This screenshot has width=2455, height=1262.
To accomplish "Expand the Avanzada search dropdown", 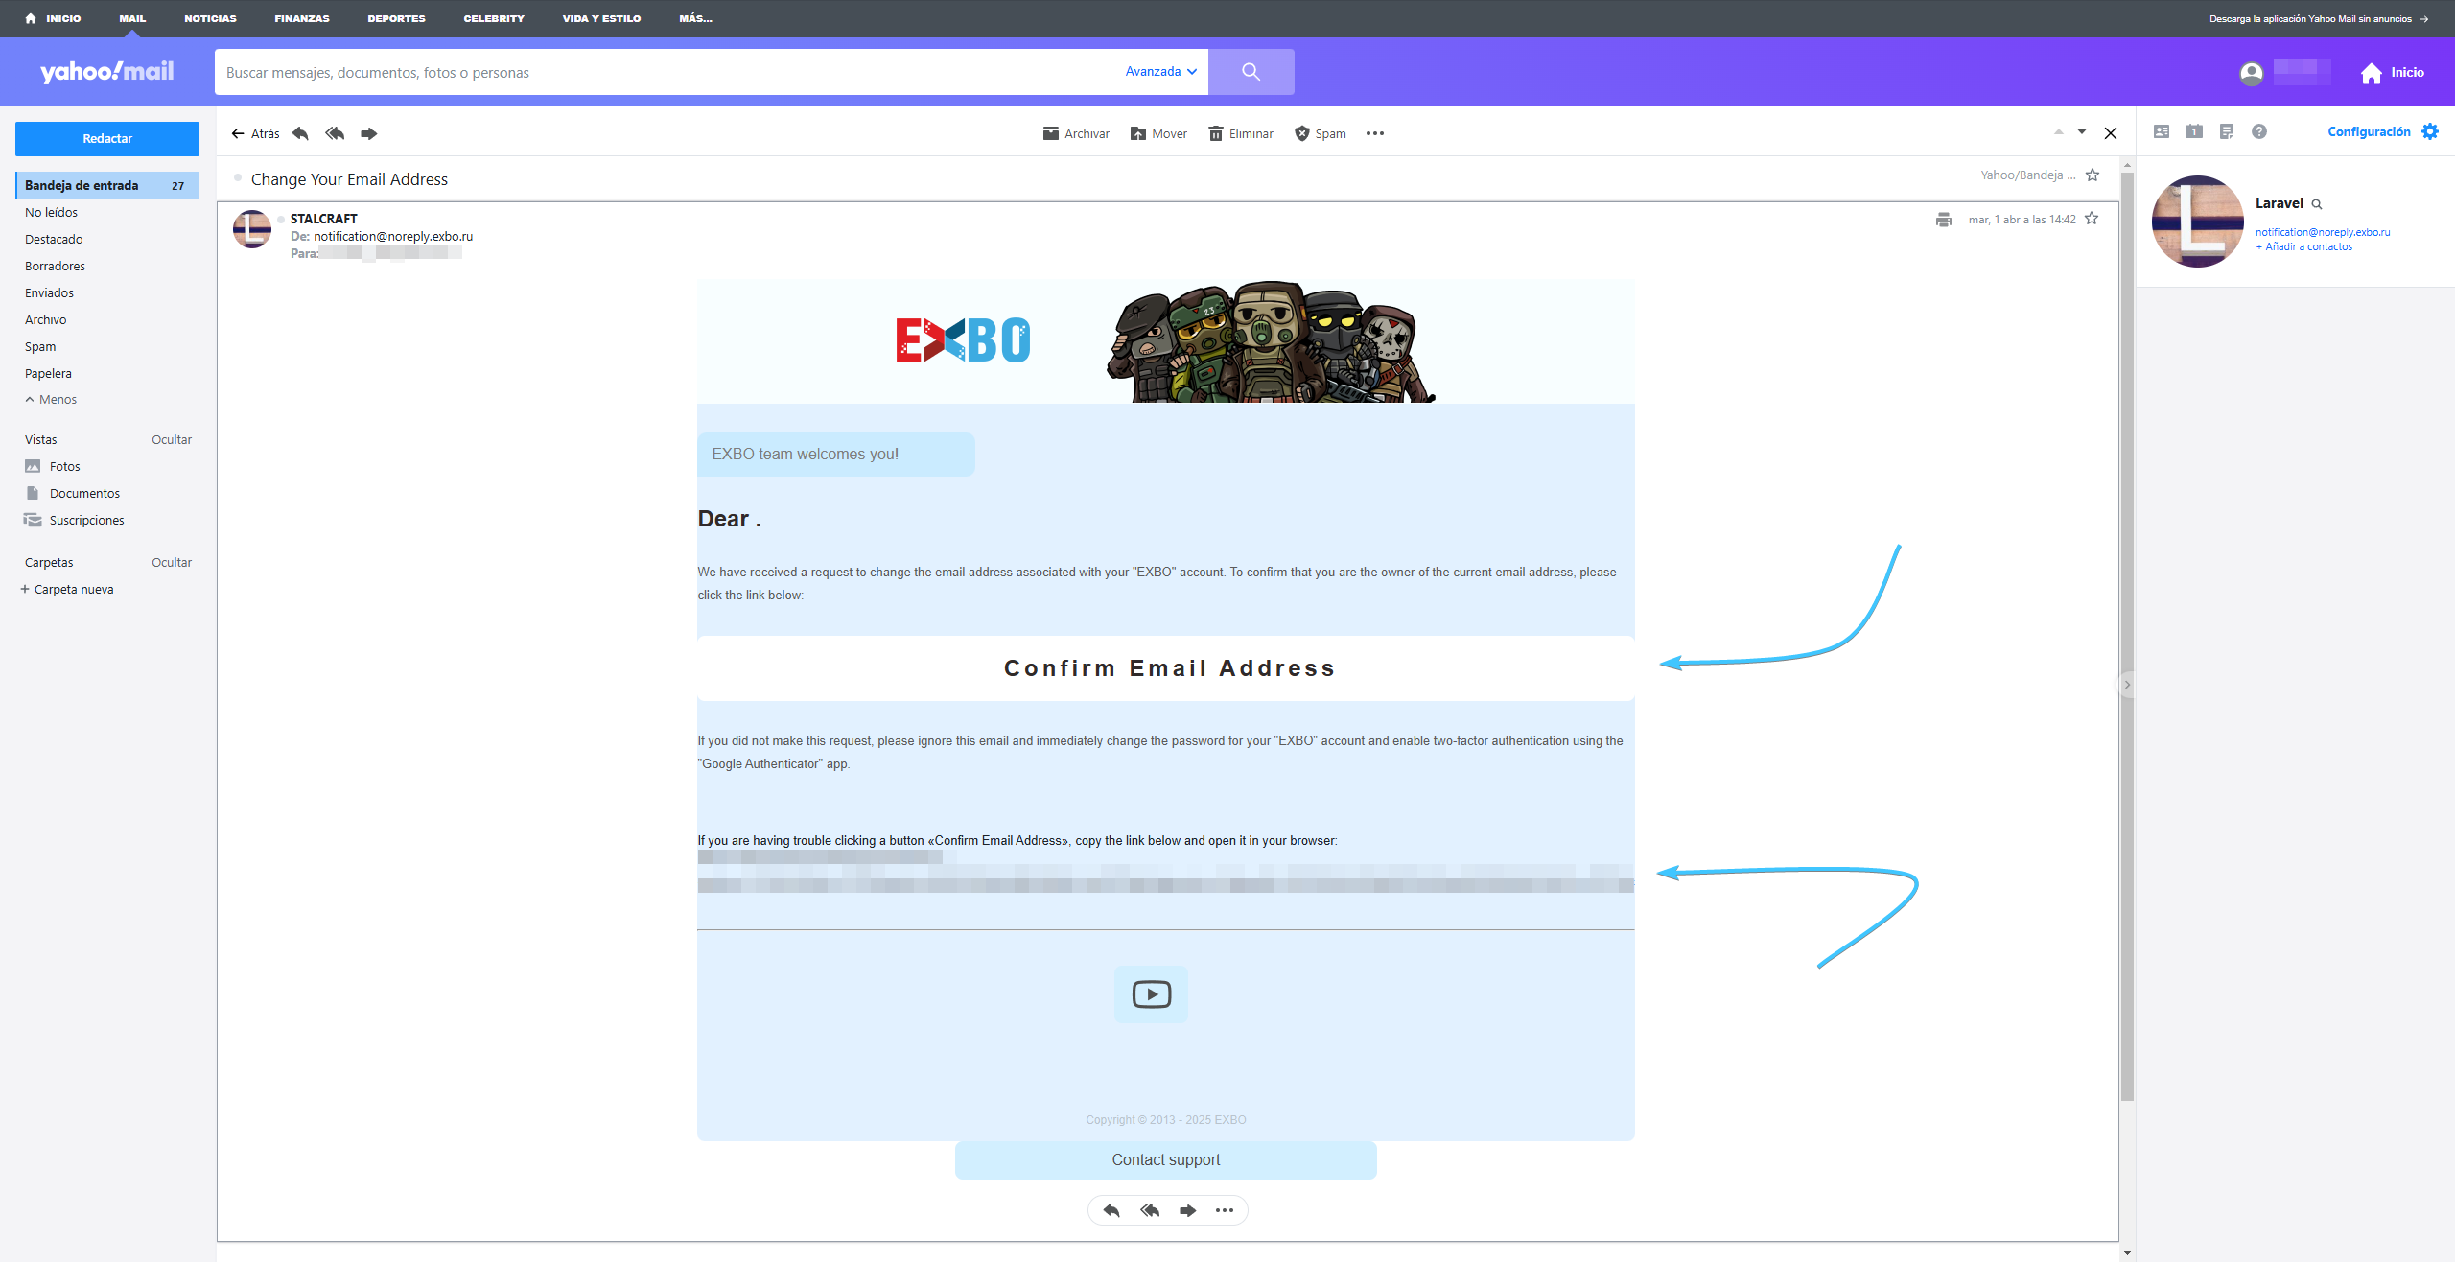I will 1160,72.
